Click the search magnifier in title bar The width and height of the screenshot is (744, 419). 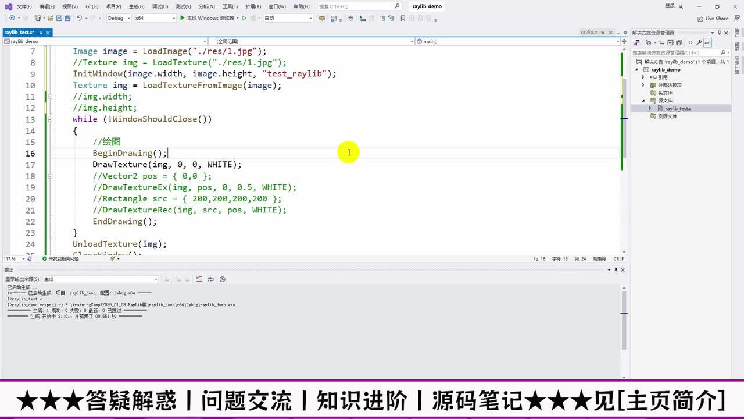click(397, 6)
